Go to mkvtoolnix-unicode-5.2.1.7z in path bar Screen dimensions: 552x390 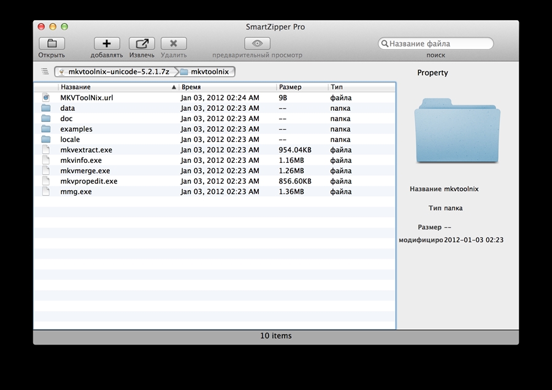118,72
